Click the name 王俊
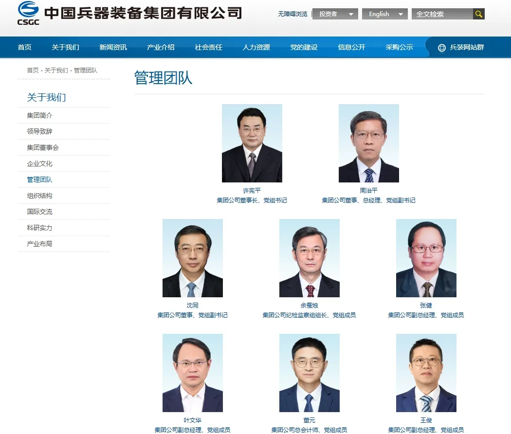Image resolution: width=511 pixels, height=434 pixels. 426,420
